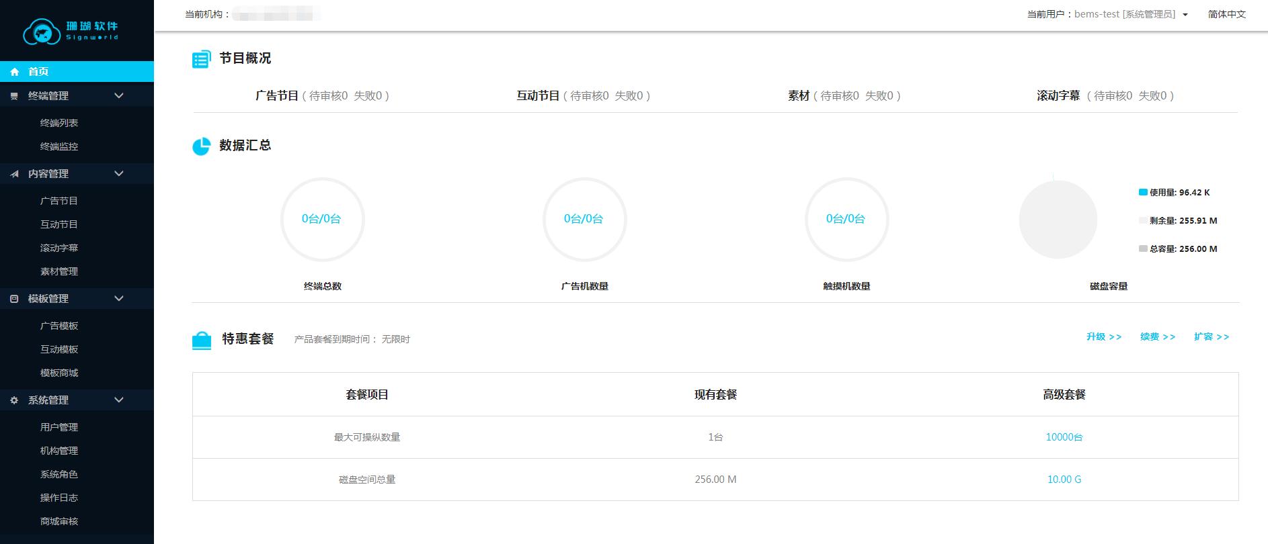Collapse the 模板管理 section chevron
The image size is (1268, 544).
[x=119, y=299]
